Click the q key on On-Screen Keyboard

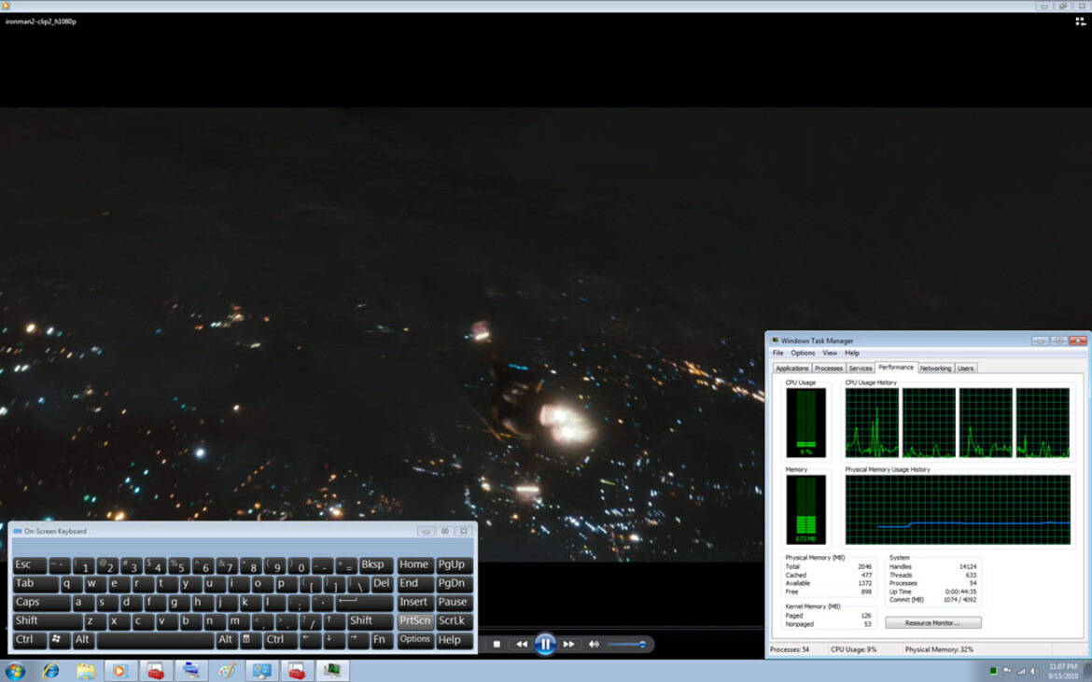point(70,584)
